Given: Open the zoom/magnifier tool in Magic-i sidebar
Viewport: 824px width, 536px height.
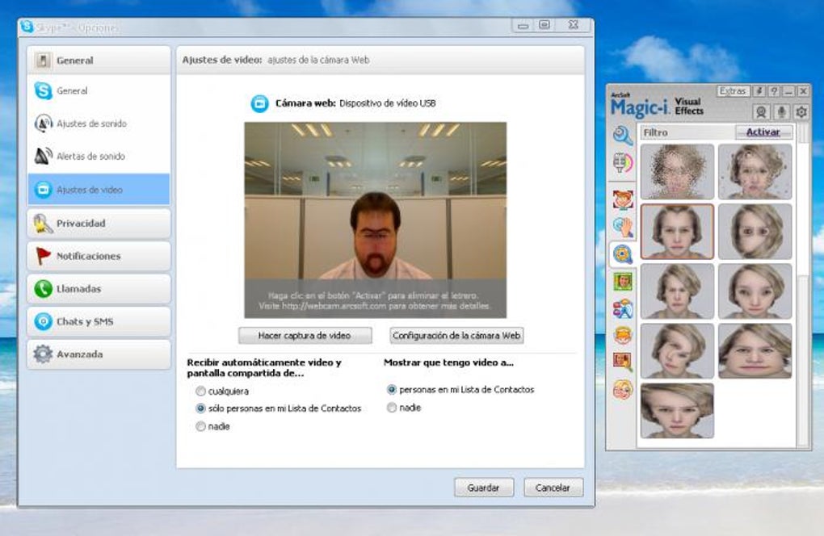Looking at the screenshot, I should [x=623, y=136].
